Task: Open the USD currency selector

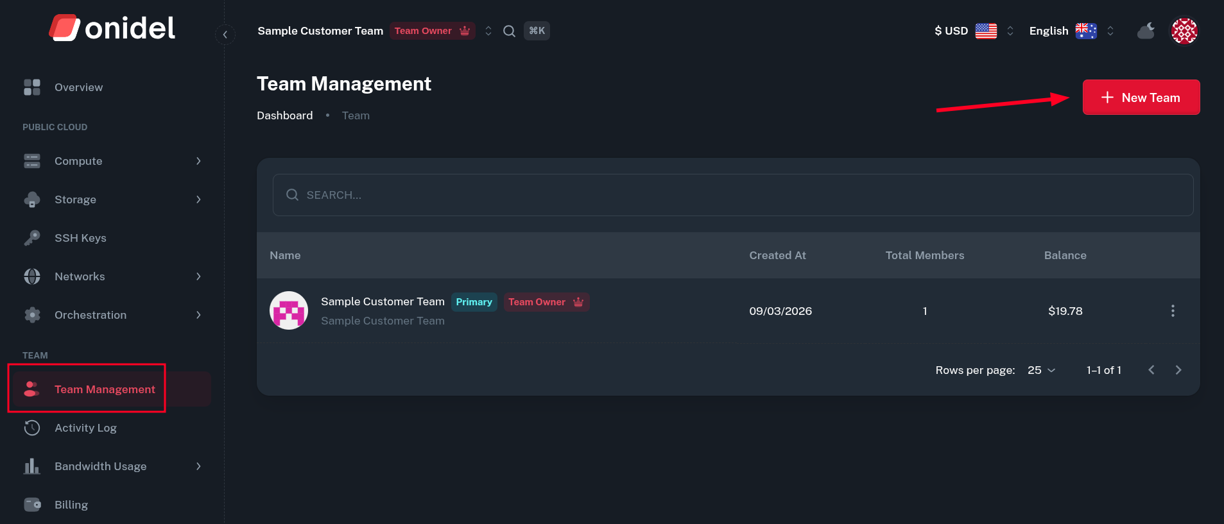Action: 973,31
